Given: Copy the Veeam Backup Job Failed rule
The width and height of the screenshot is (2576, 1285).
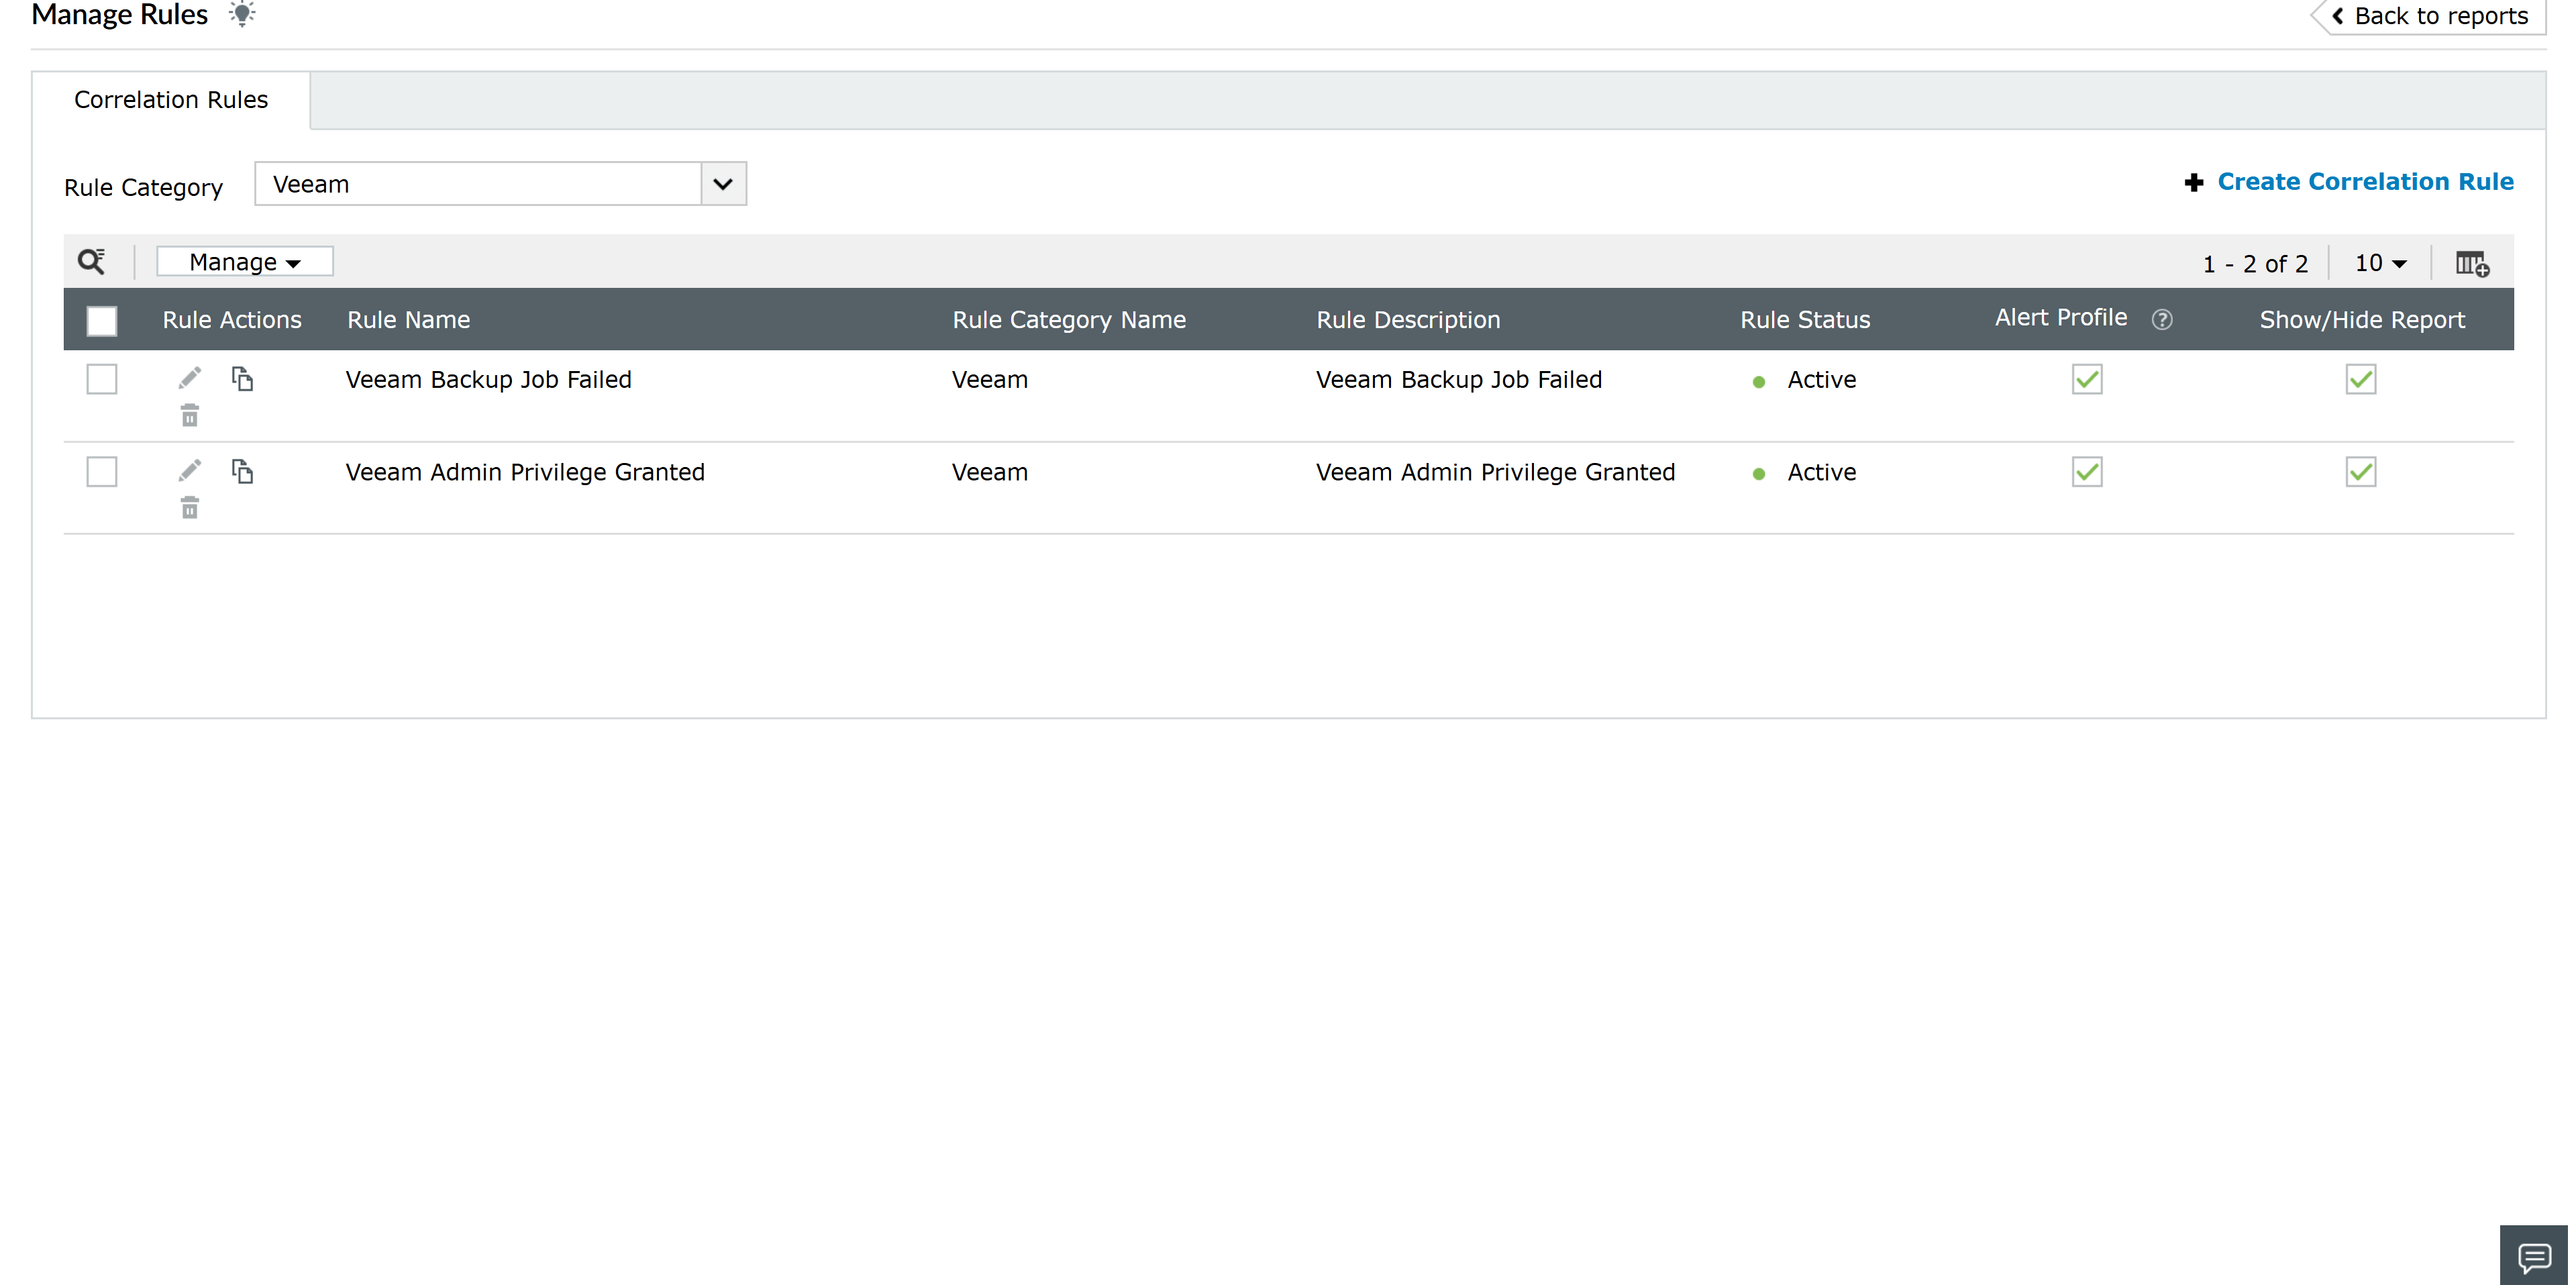Looking at the screenshot, I should click(x=242, y=378).
